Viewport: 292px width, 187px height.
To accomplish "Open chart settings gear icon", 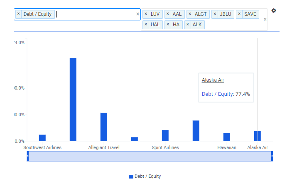I will 274,11.
